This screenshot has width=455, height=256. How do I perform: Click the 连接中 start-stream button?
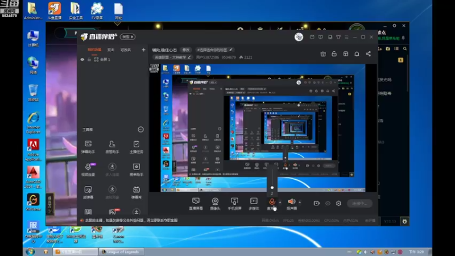click(x=359, y=204)
